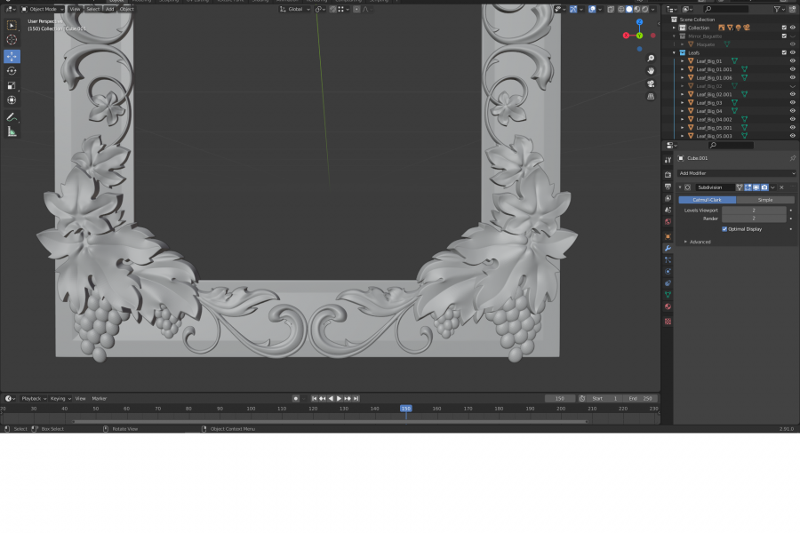Activate the Transform tool
Viewport: 800px width, 533px height.
12,100
